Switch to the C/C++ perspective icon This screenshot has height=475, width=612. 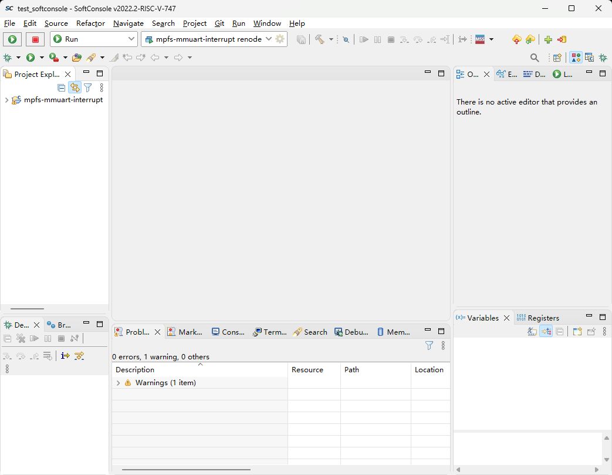[x=589, y=58]
